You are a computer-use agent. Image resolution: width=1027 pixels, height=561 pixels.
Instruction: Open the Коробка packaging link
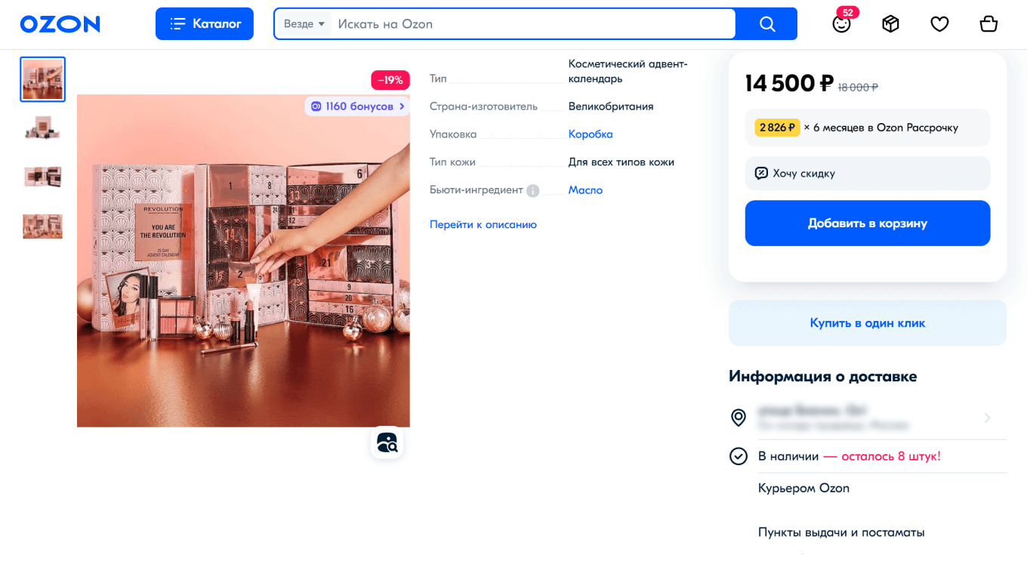coord(591,134)
